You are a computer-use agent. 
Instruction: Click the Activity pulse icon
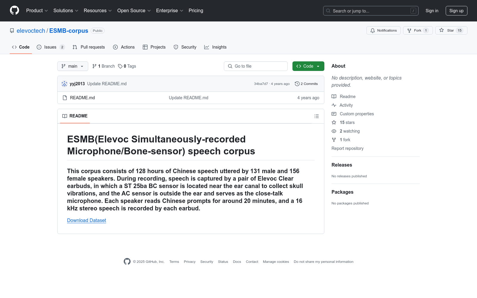334,105
